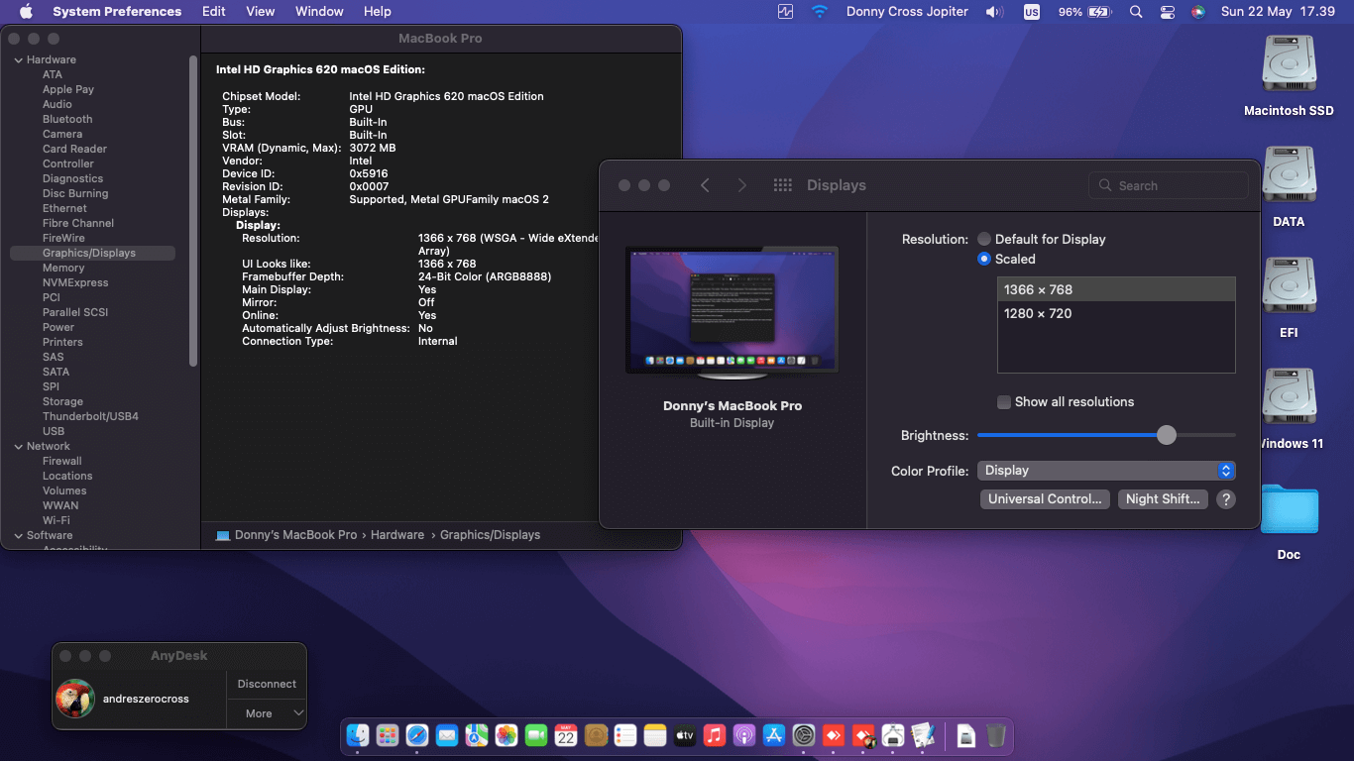The height and width of the screenshot is (761, 1354).
Task: Select the Scaled resolution option
Action: [984, 259]
